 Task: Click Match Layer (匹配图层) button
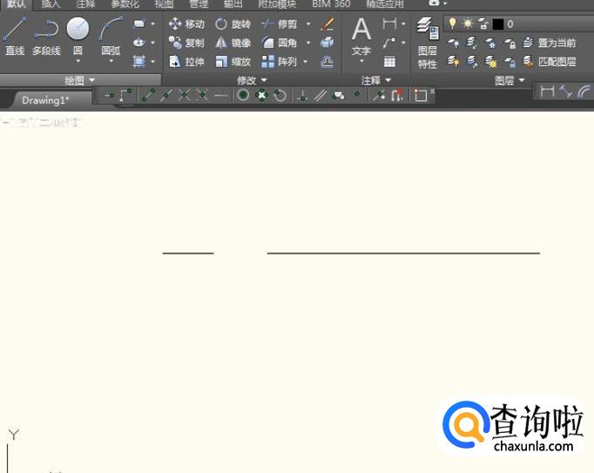tap(550, 61)
